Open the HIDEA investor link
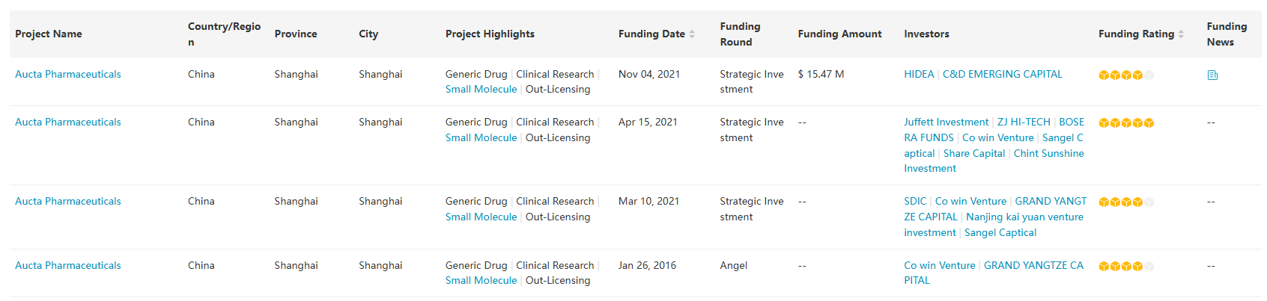Viewport: 1267px width, 301px height. [919, 74]
